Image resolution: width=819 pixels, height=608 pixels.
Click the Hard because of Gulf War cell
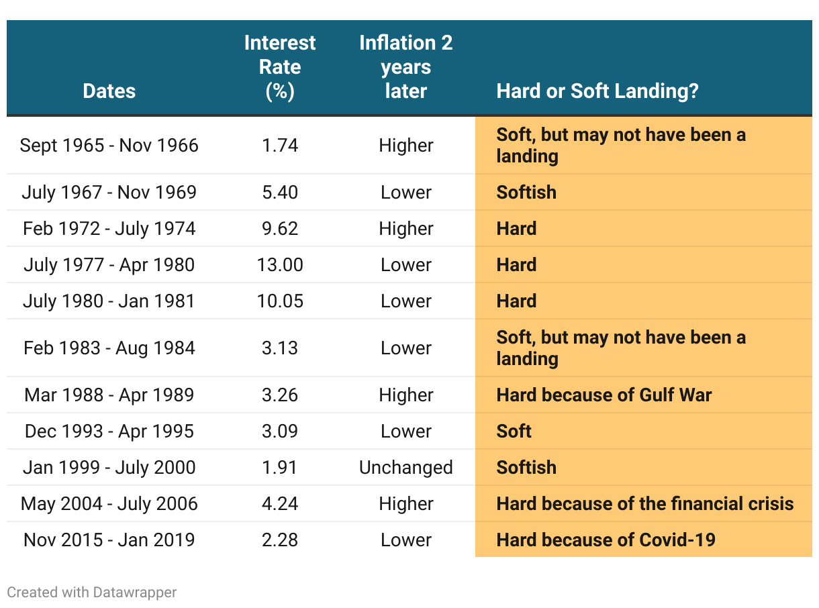coord(604,395)
